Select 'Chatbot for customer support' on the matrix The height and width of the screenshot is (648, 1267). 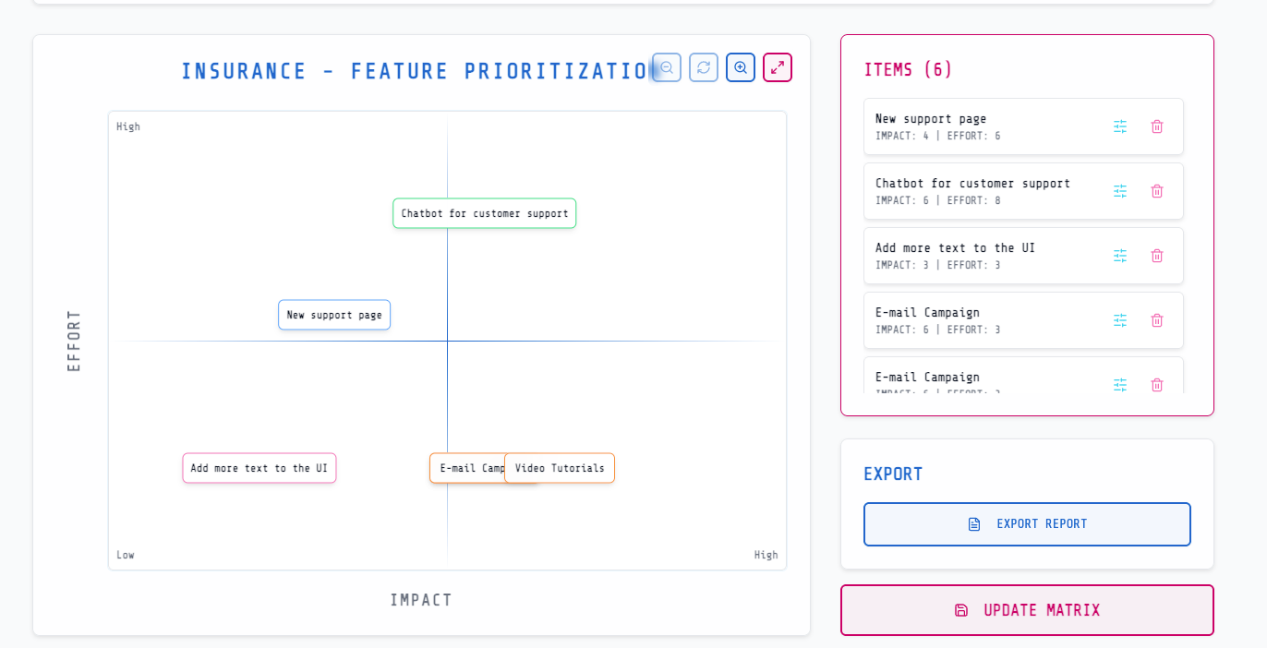(x=484, y=213)
